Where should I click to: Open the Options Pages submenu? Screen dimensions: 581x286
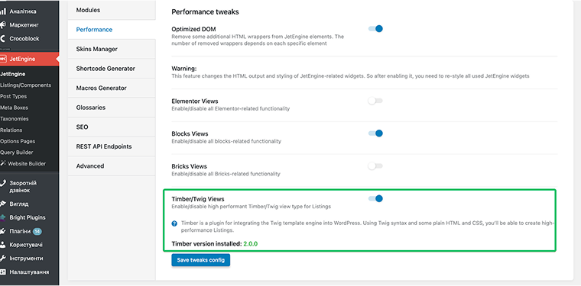pos(18,141)
